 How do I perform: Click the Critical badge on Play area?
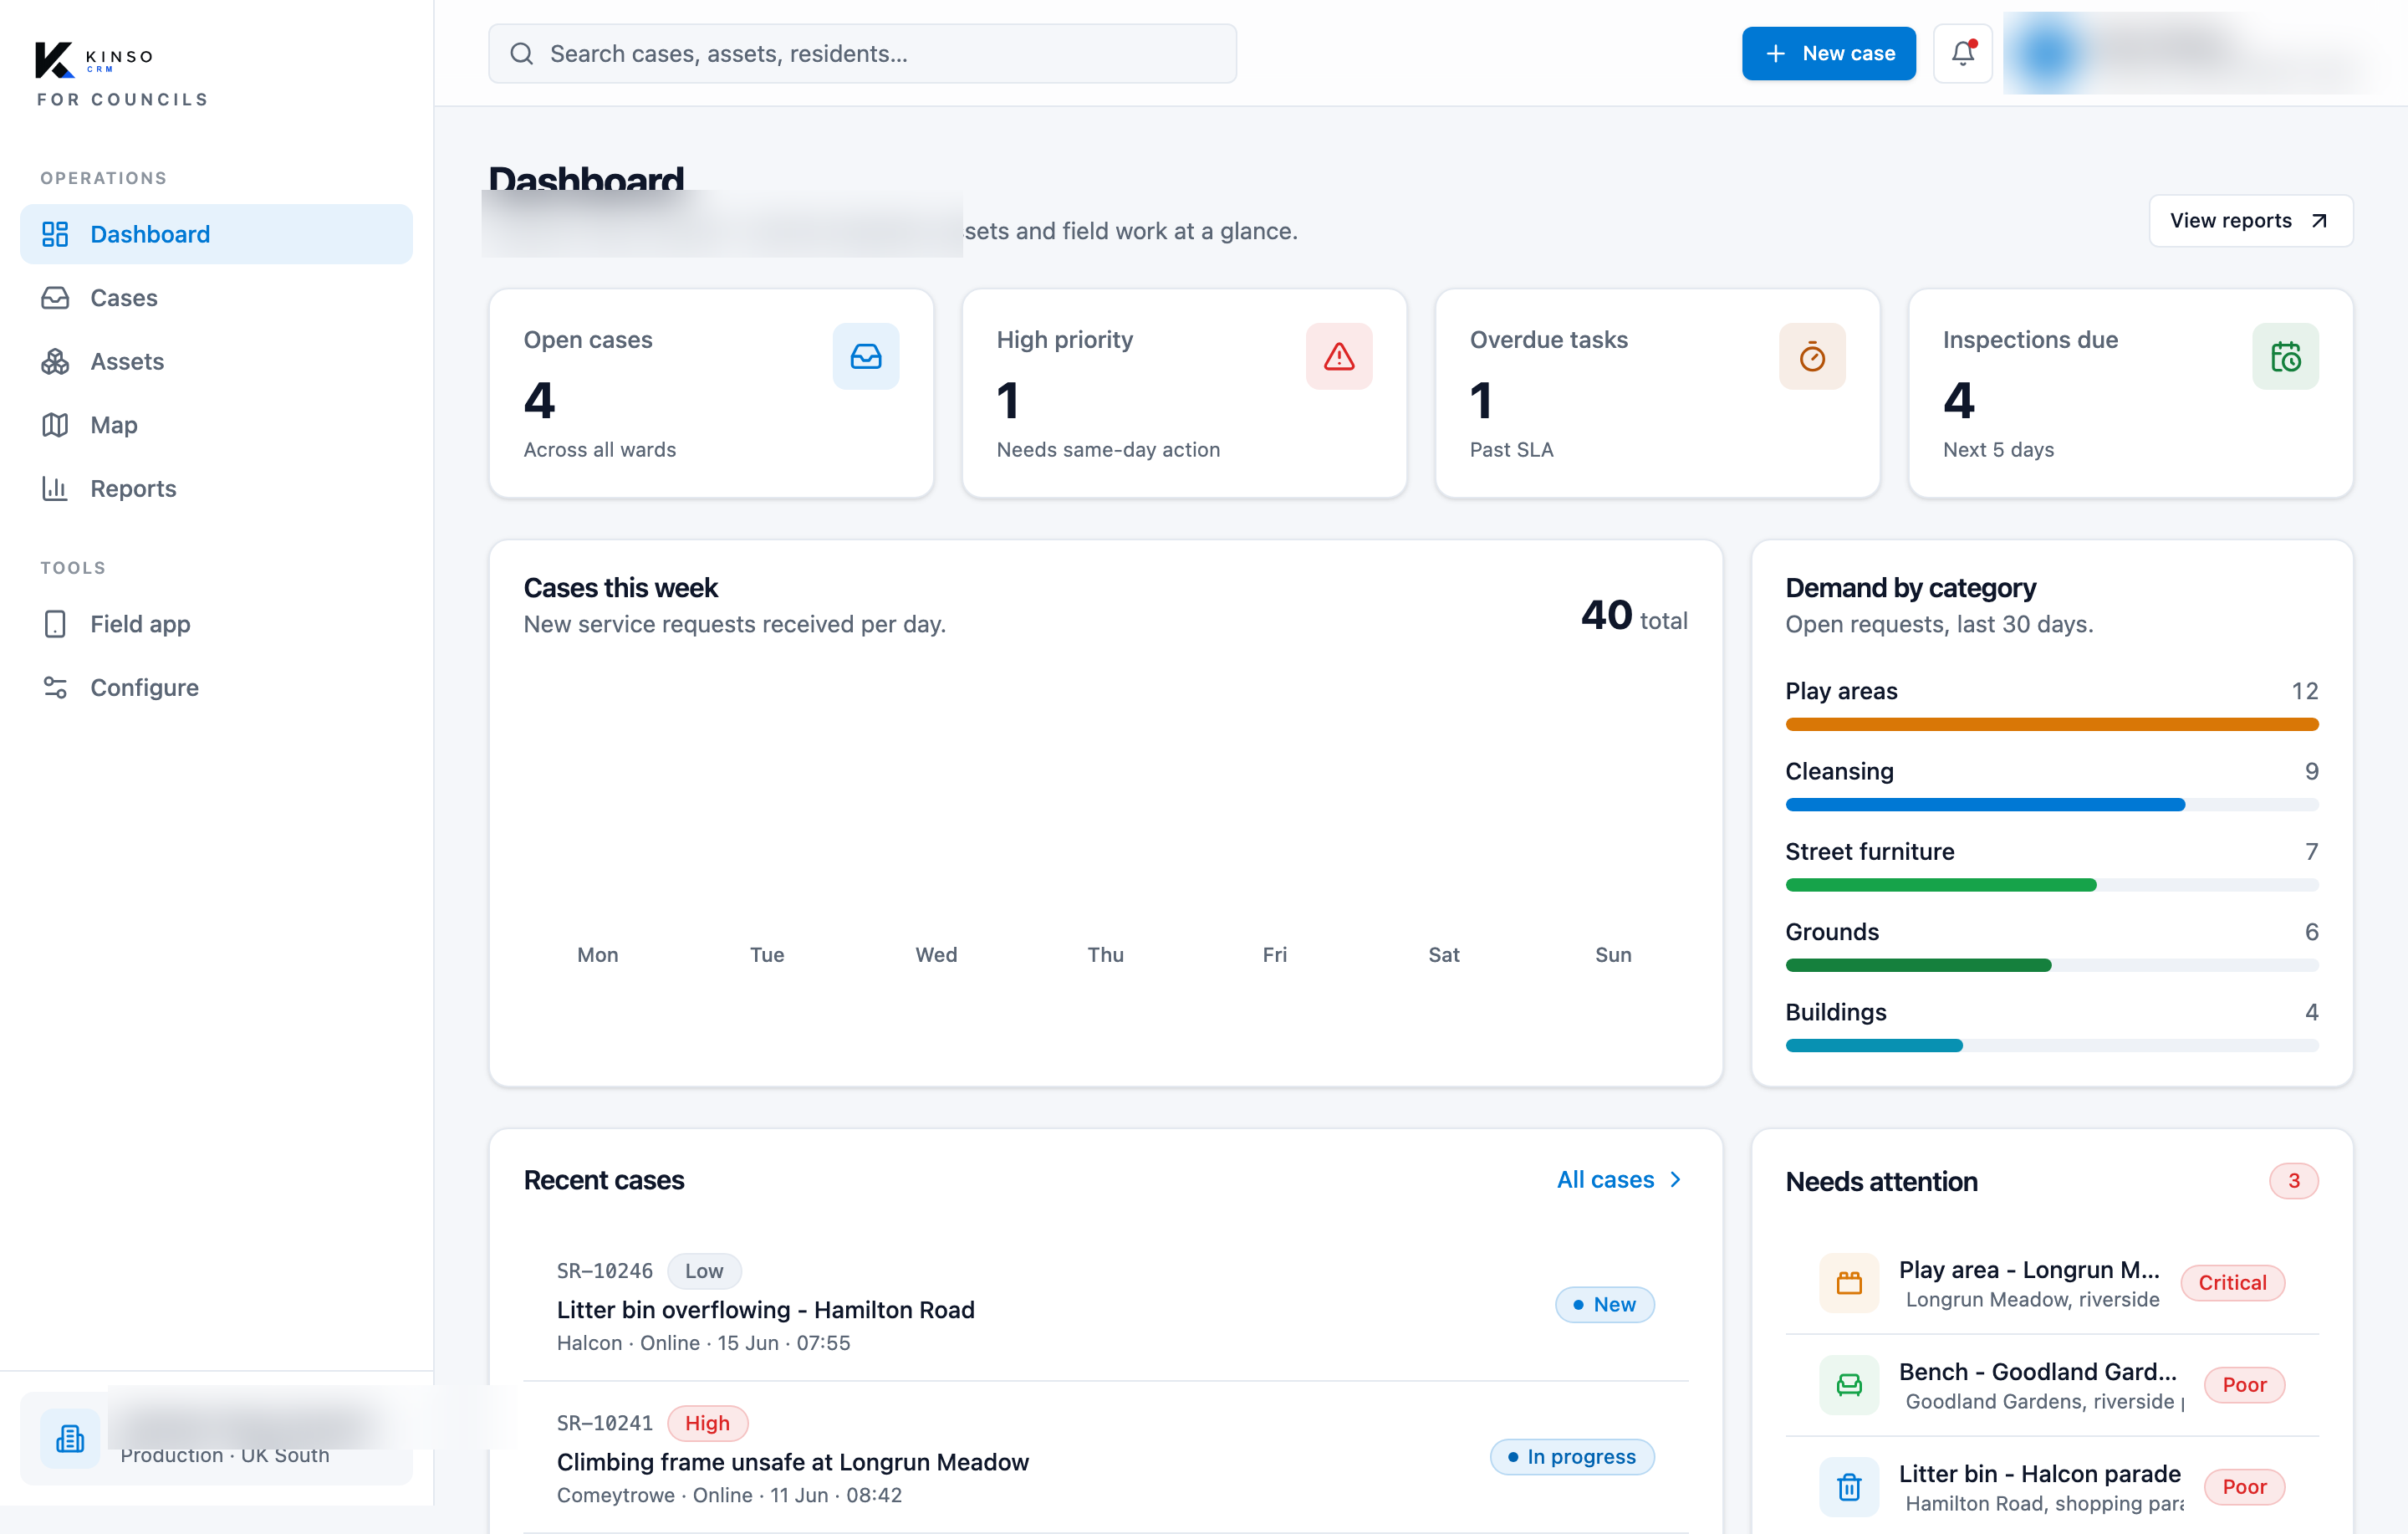(x=2232, y=1283)
